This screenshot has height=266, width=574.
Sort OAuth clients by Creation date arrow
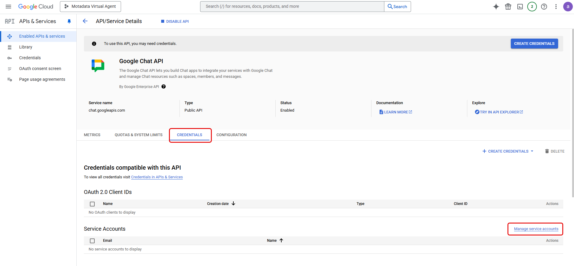(x=233, y=203)
